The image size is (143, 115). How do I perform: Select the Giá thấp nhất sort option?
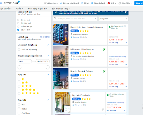click(18, 23)
